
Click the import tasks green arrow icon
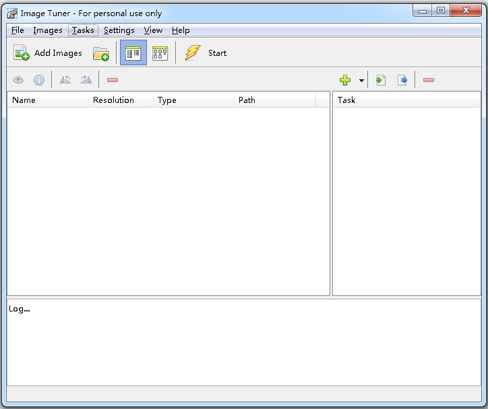[x=381, y=80]
